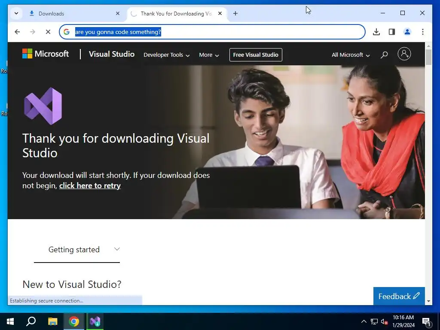Click the purple Visual Studio logo

[x=43, y=106]
